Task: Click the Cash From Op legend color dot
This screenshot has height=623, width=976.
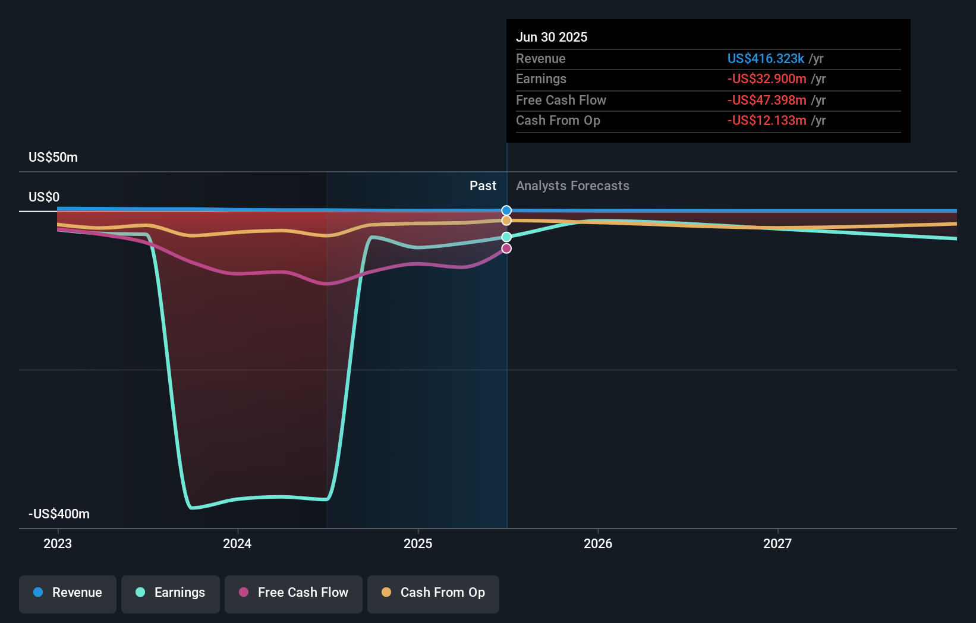Action: 386,592
